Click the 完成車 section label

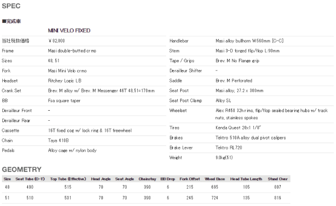click(x=12, y=21)
